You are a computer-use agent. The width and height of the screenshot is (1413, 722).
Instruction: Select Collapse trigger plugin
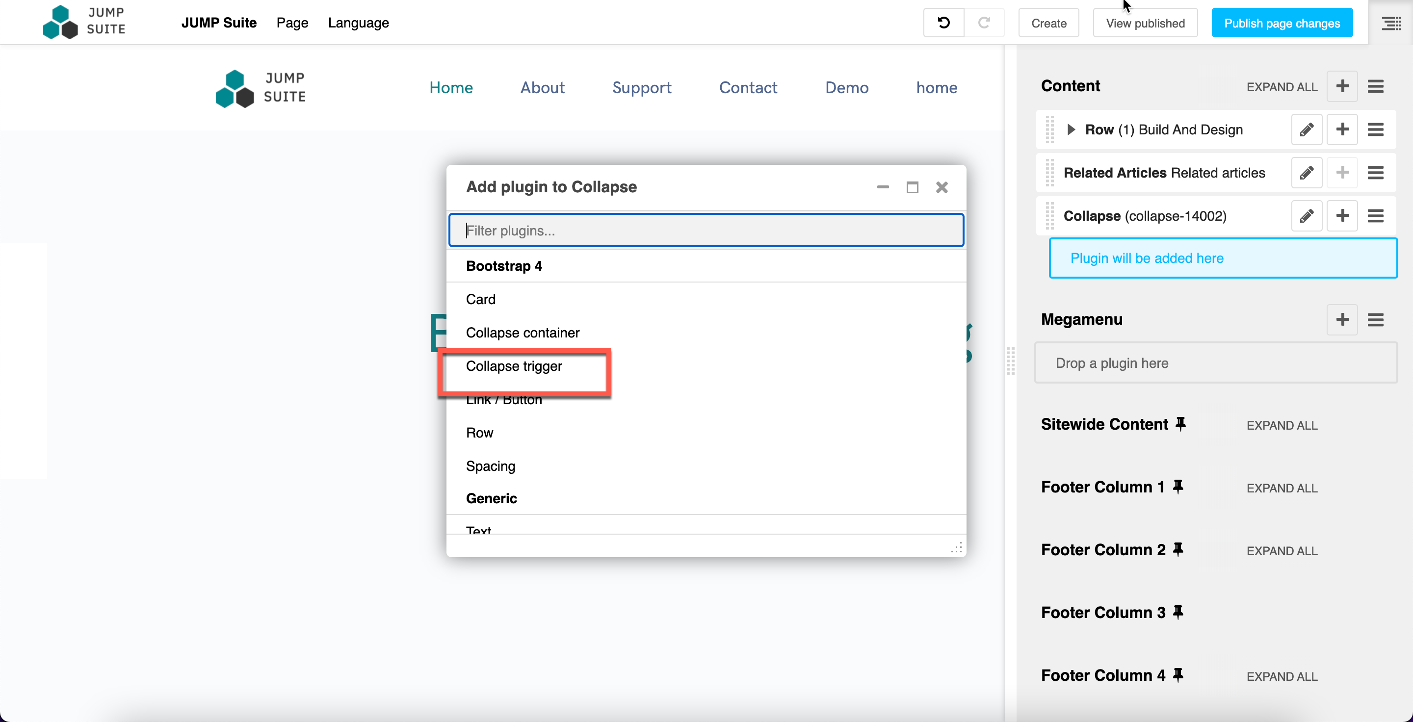pyautogui.click(x=514, y=366)
